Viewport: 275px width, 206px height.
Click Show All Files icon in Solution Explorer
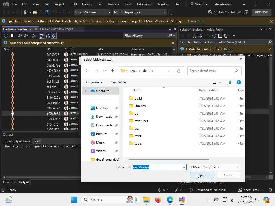pos(226,36)
